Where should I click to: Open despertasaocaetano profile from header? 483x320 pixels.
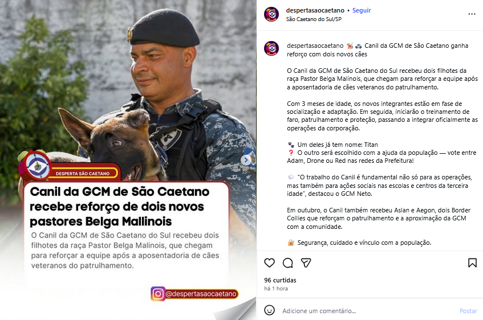pyautogui.click(x=315, y=10)
